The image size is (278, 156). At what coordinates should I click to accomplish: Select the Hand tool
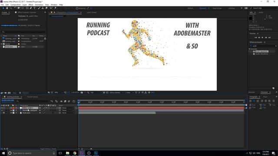coord(7,8)
